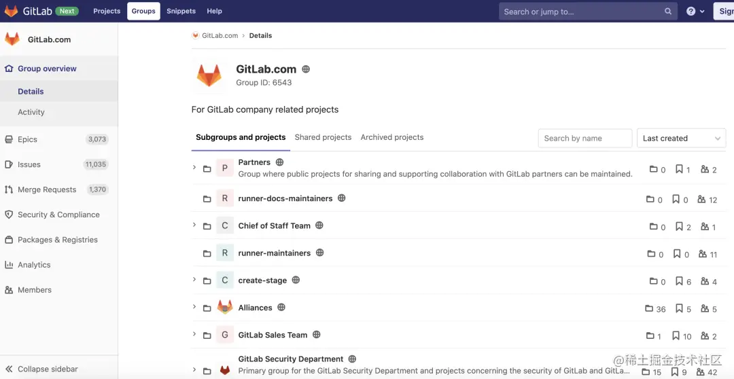Click the Collapse sidebar label
The width and height of the screenshot is (734, 379).
point(48,369)
